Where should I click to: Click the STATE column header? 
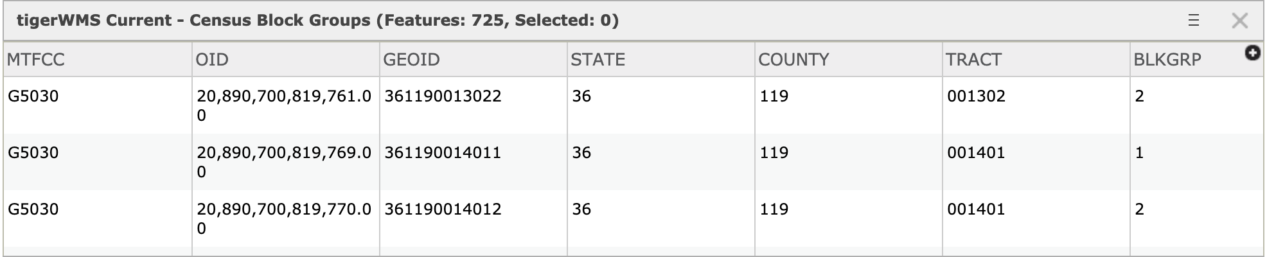tap(598, 60)
